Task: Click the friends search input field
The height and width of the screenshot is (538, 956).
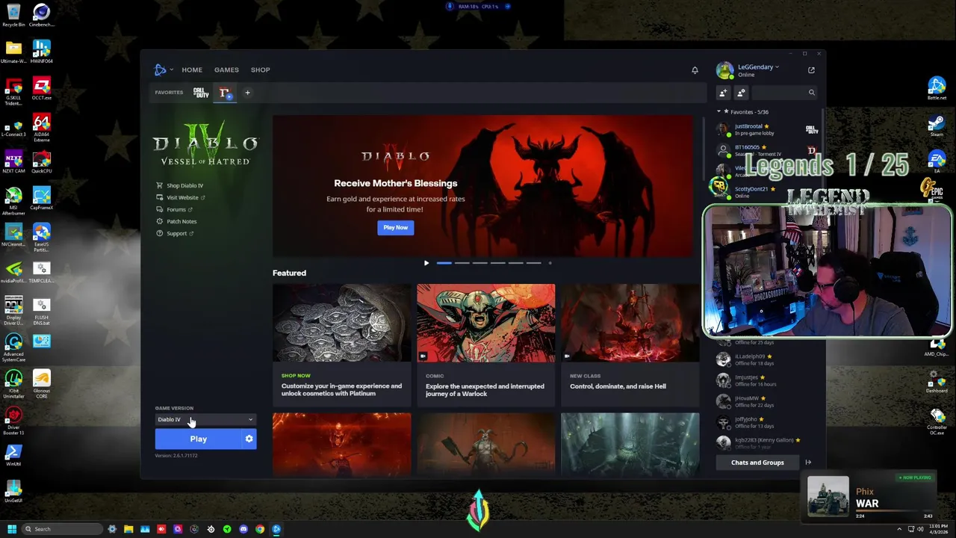Action: [x=778, y=93]
